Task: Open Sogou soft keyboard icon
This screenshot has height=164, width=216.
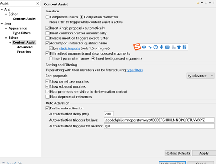Action: [x=167, y=47]
